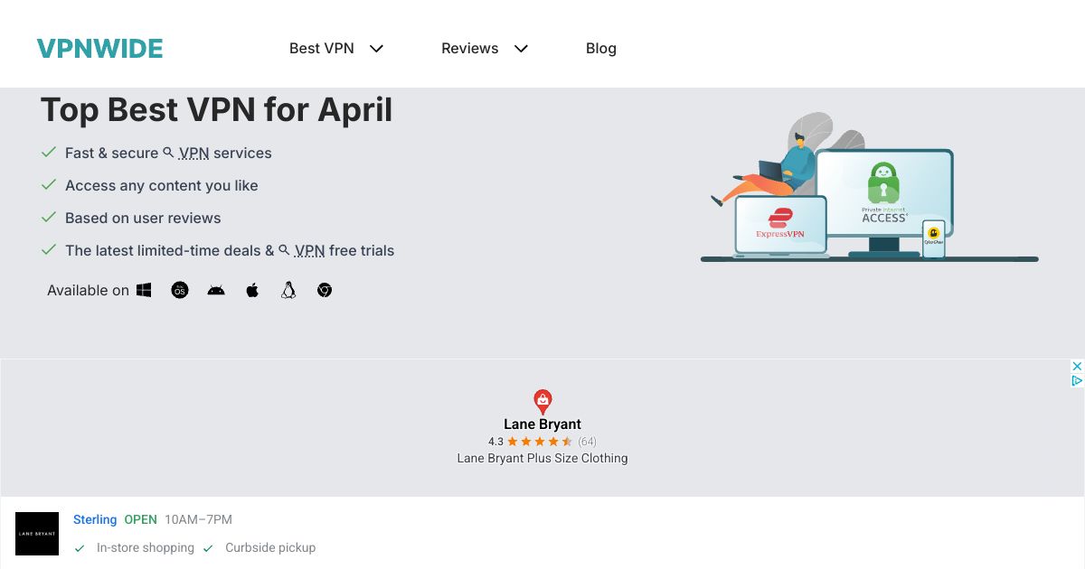Expand the Reviews chevron arrow

click(x=521, y=49)
